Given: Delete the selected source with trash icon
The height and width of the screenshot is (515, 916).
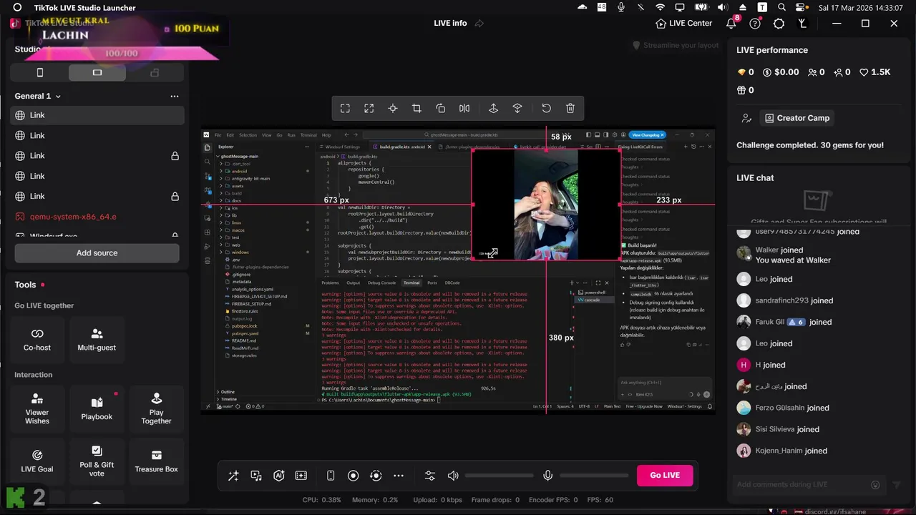Looking at the screenshot, I should point(570,108).
